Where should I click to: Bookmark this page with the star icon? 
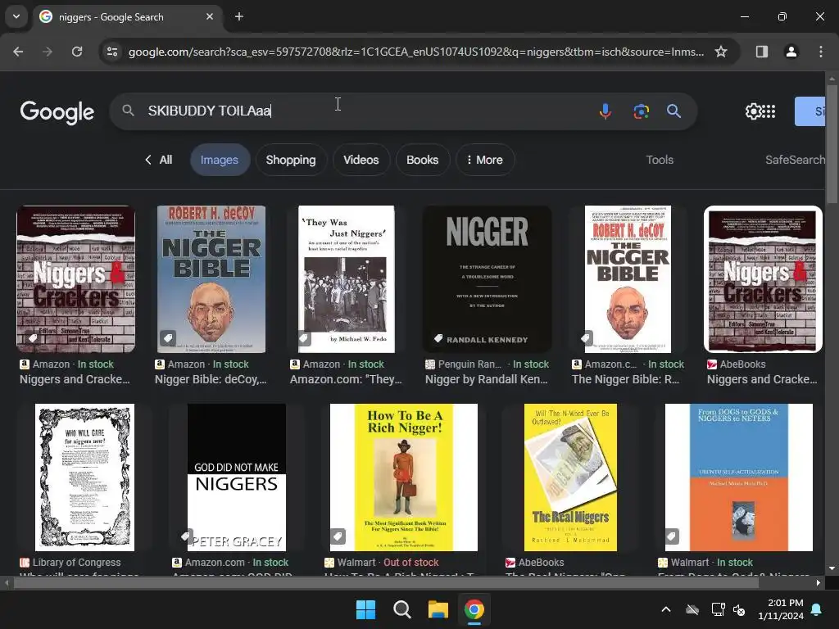coord(721,52)
